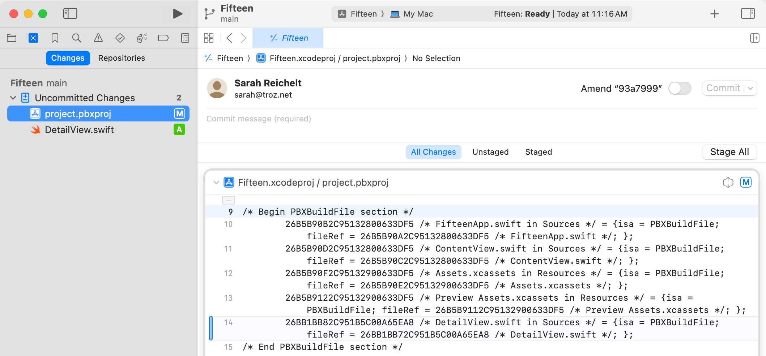766x356 pixels.
Task: Toggle the navigator sidebar visibility
Action: (x=70, y=13)
